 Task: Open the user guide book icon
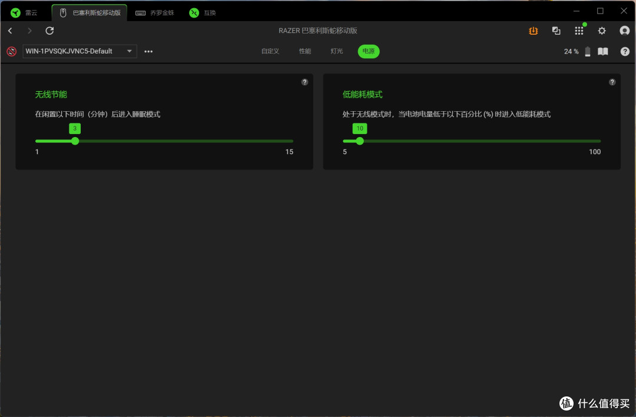[603, 52]
